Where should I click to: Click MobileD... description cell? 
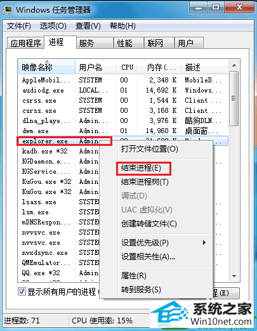(203, 80)
